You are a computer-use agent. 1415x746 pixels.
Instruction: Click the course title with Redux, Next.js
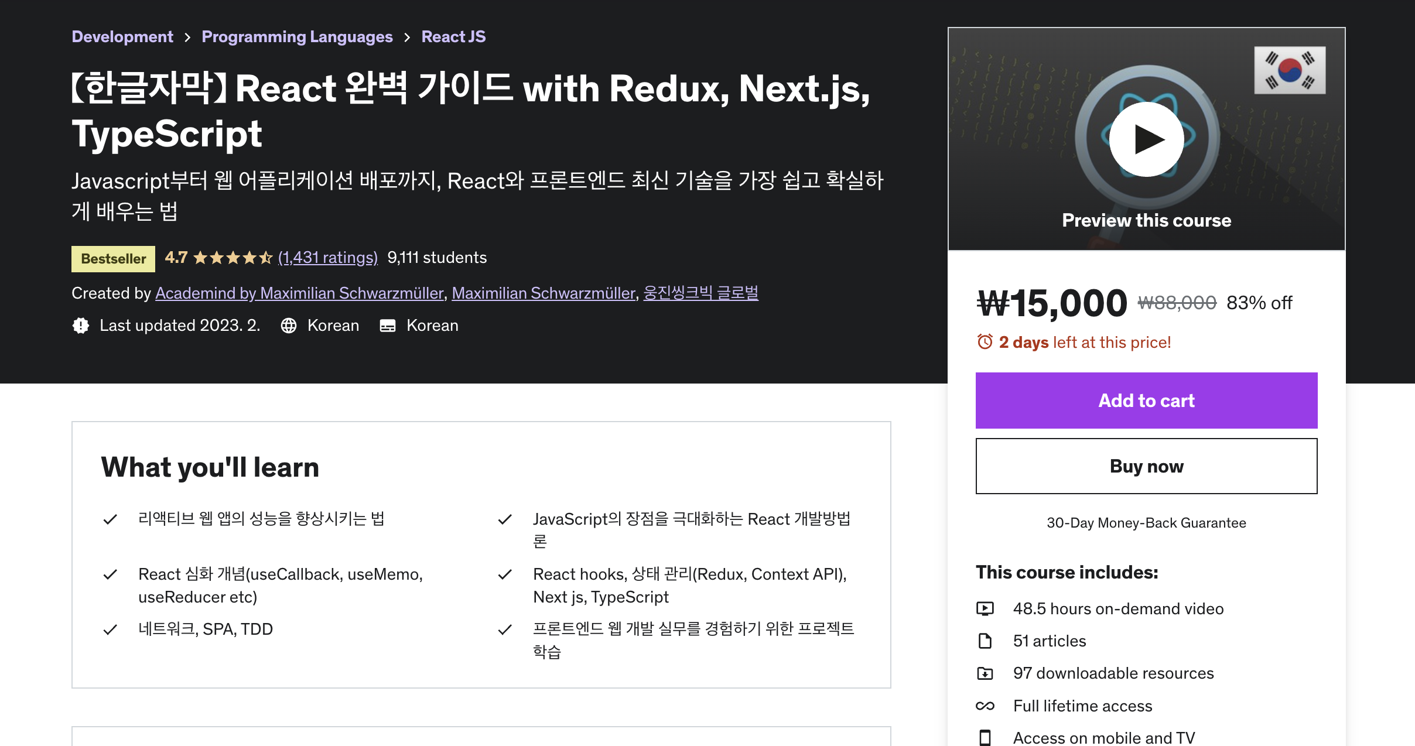[x=471, y=111]
